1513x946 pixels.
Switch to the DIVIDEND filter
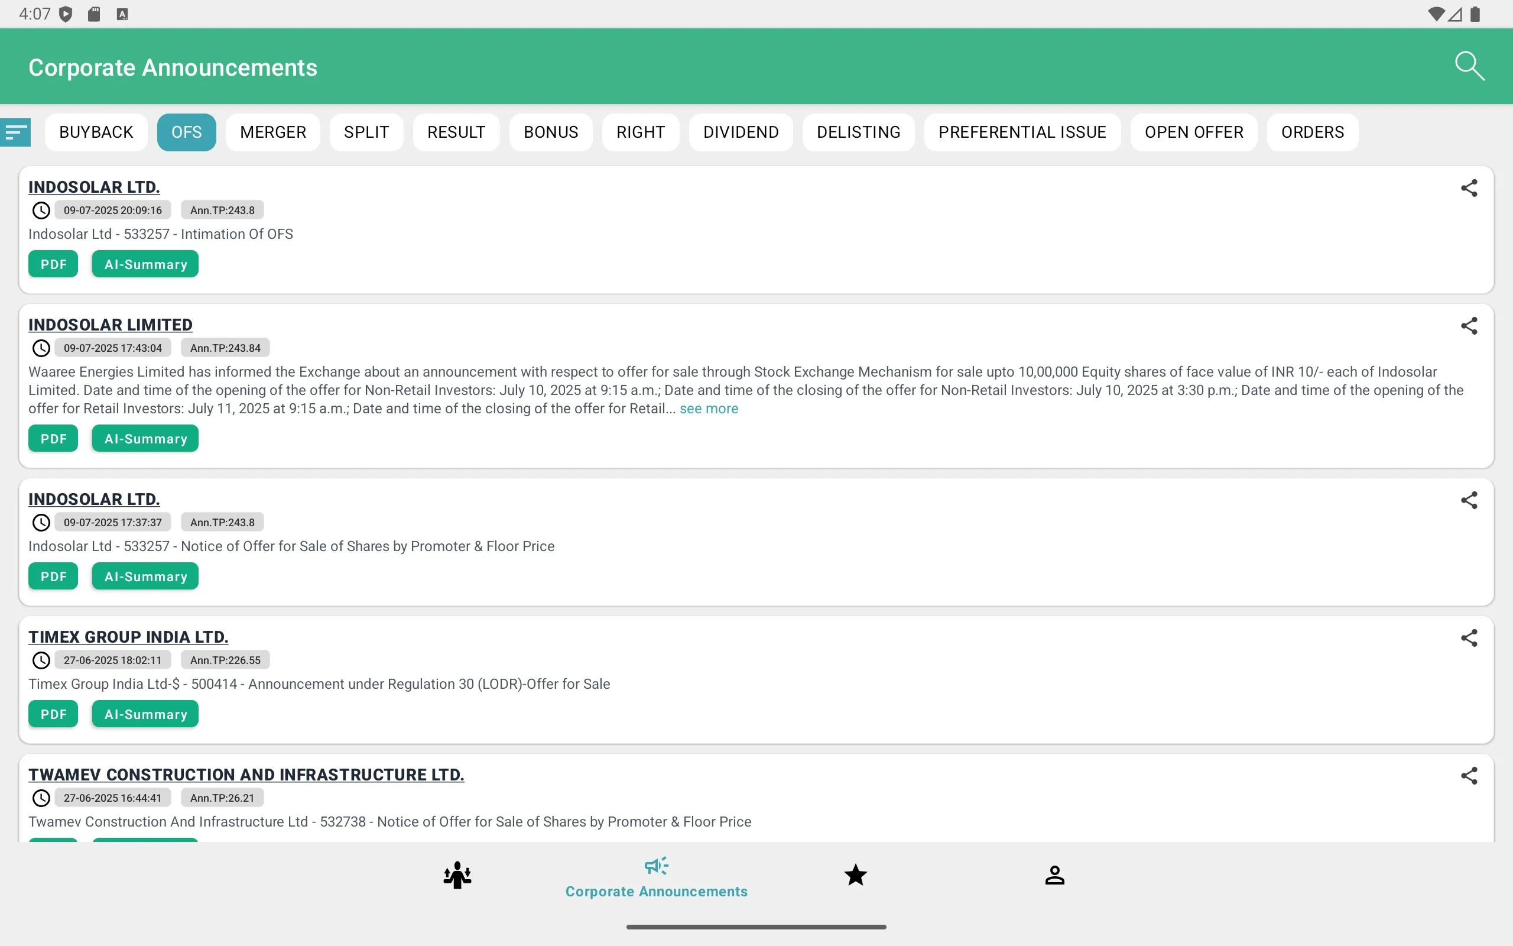(x=741, y=132)
